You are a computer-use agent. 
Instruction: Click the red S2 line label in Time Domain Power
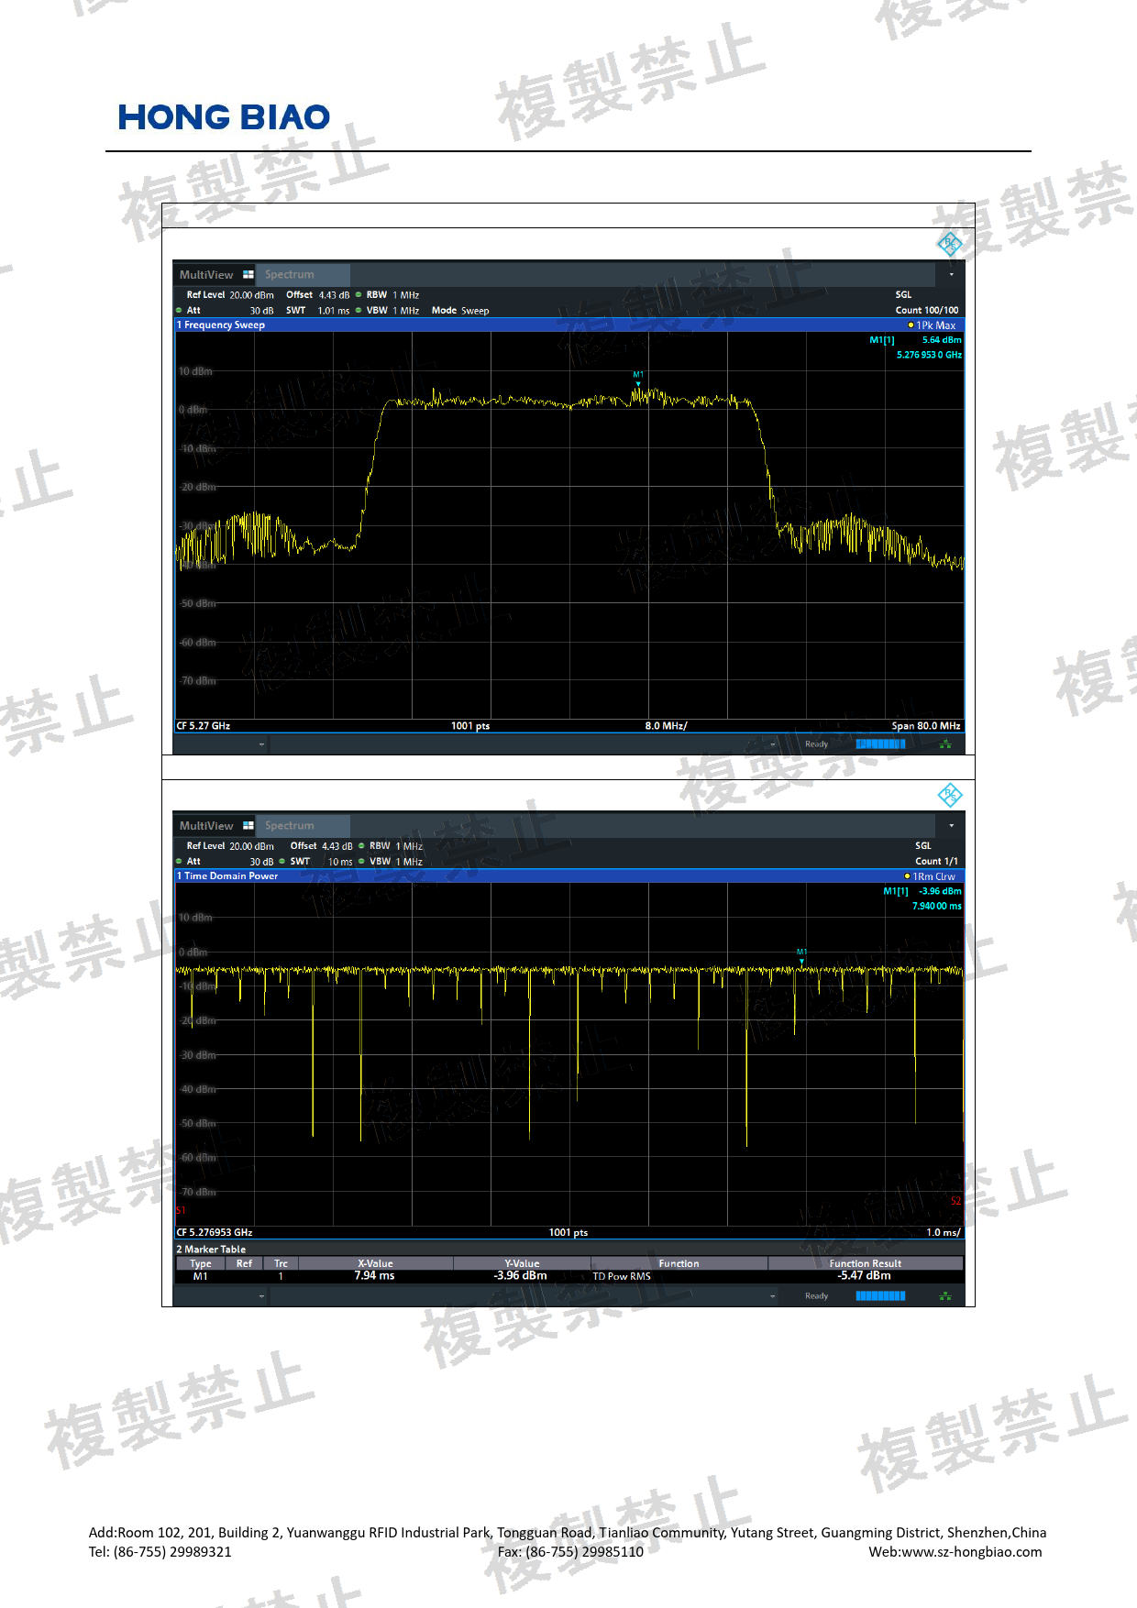(955, 1201)
